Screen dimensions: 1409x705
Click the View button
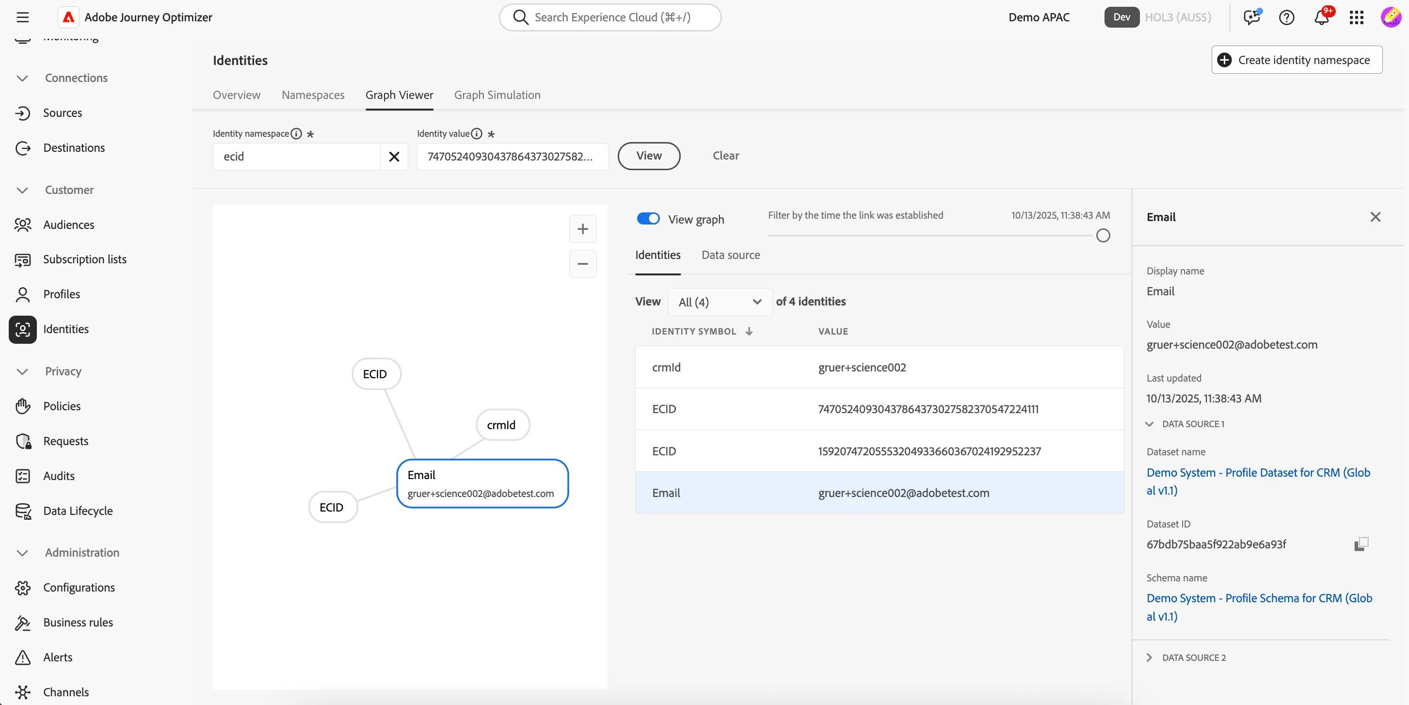pos(649,157)
